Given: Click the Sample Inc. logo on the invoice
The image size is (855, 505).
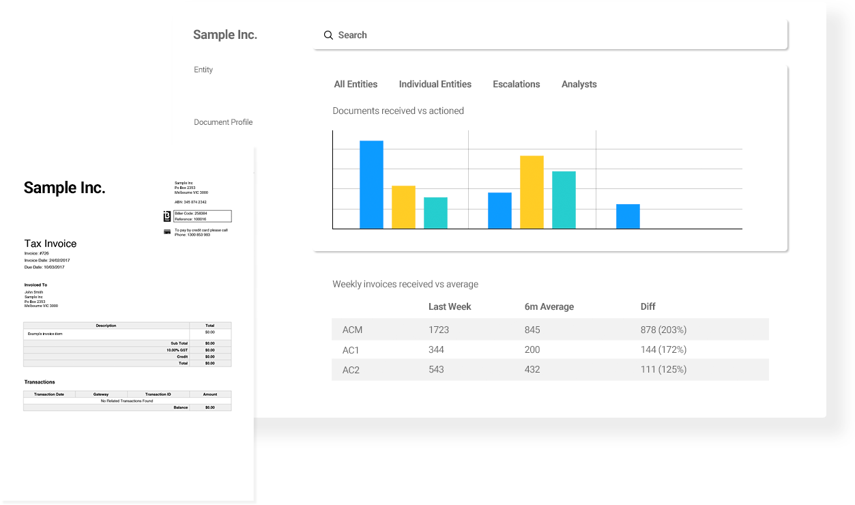Looking at the screenshot, I should point(64,187).
